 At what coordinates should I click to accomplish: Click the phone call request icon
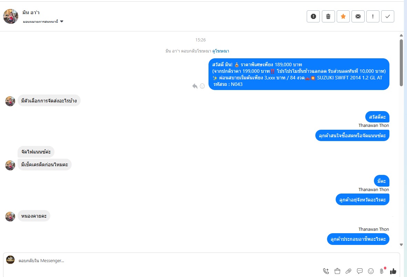click(x=326, y=271)
